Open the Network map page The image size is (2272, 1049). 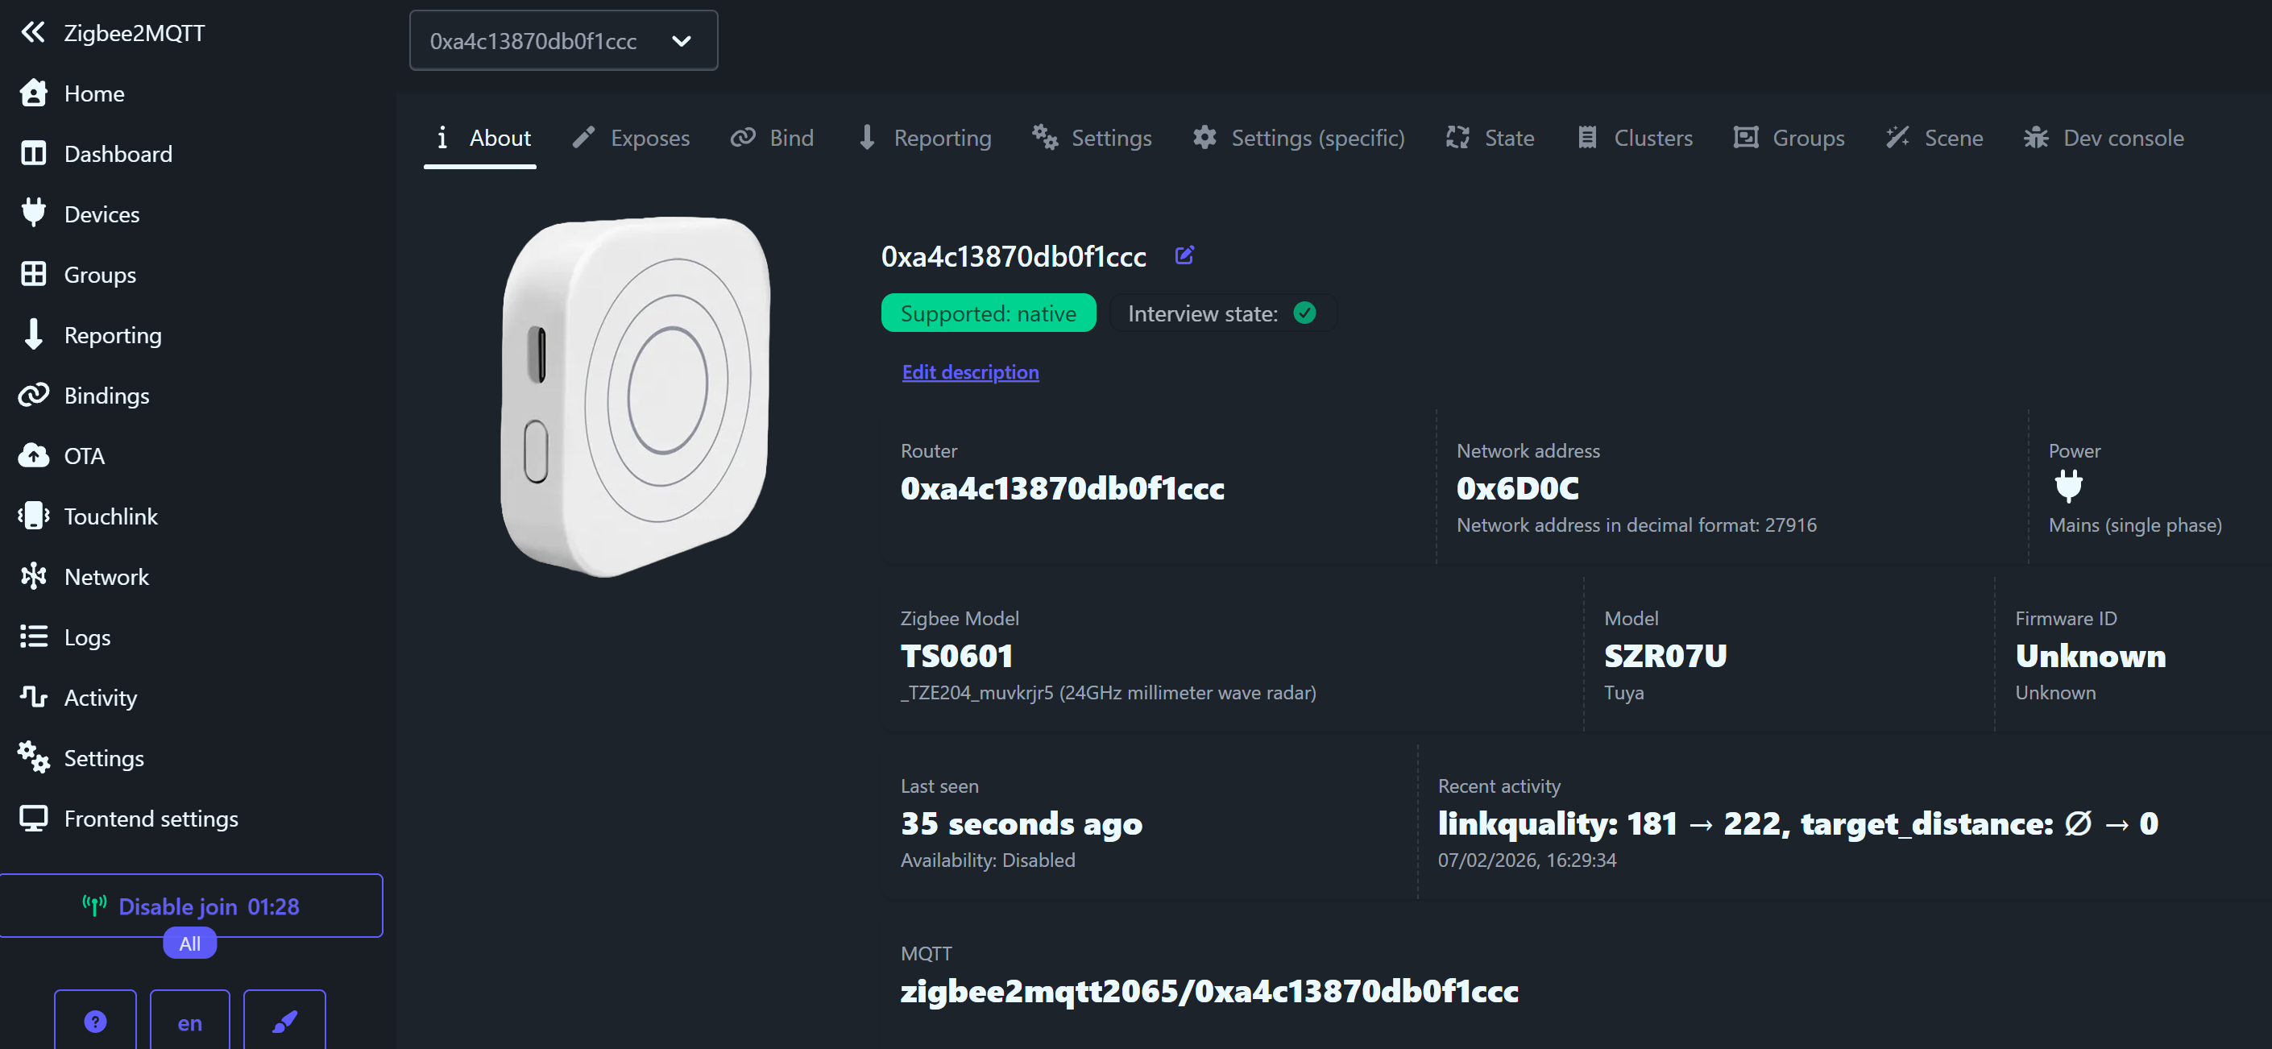pyautogui.click(x=106, y=577)
